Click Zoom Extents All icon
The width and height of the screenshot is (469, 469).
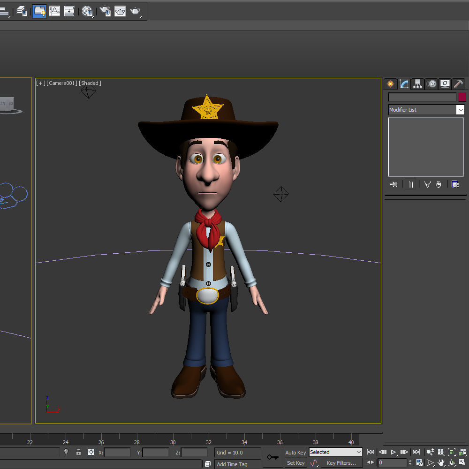pos(462,452)
